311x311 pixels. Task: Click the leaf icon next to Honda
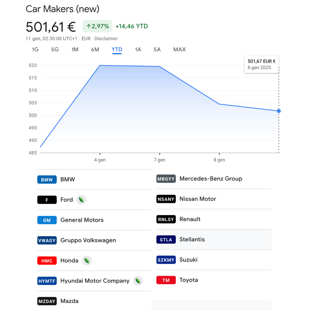(87, 260)
